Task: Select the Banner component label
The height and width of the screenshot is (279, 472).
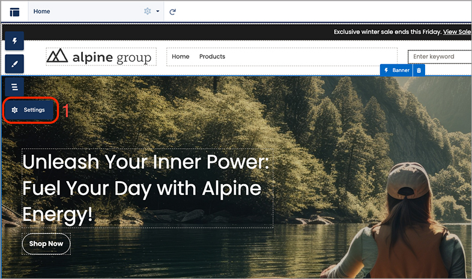Action: (396, 70)
